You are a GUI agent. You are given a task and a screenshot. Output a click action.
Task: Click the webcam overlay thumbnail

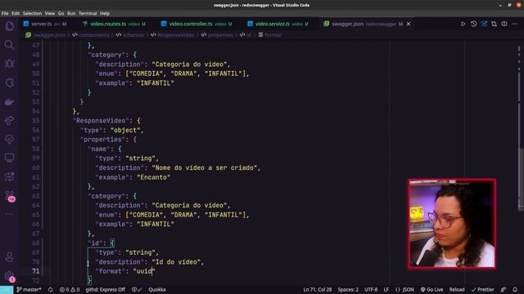[452, 223]
